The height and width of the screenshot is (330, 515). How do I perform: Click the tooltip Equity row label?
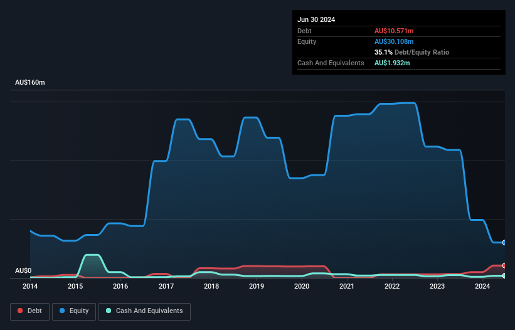307,41
